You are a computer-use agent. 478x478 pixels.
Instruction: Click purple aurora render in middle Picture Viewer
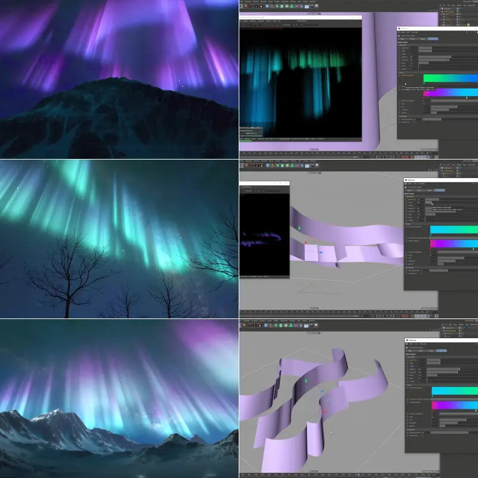(x=264, y=234)
